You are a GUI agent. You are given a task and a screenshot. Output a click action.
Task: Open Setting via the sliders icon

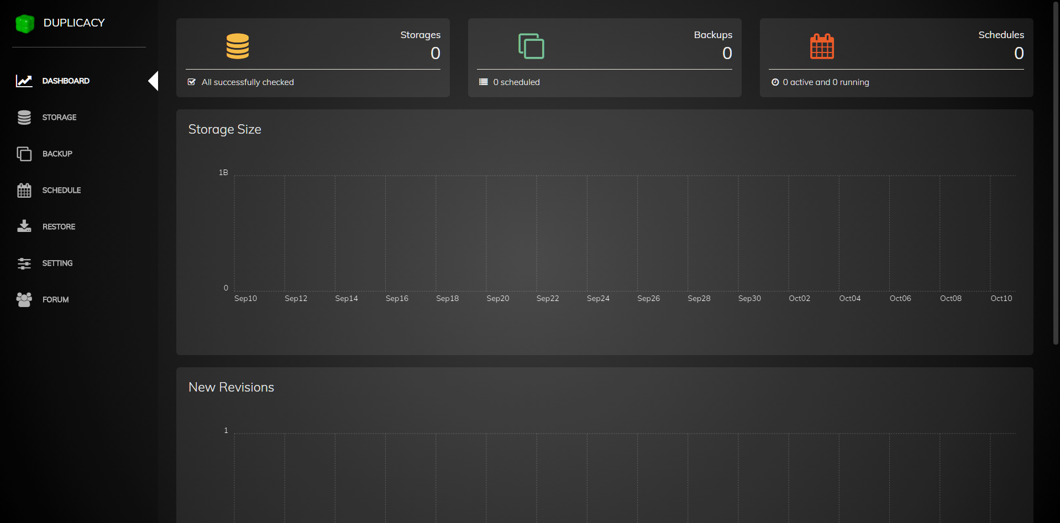pyautogui.click(x=24, y=263)
